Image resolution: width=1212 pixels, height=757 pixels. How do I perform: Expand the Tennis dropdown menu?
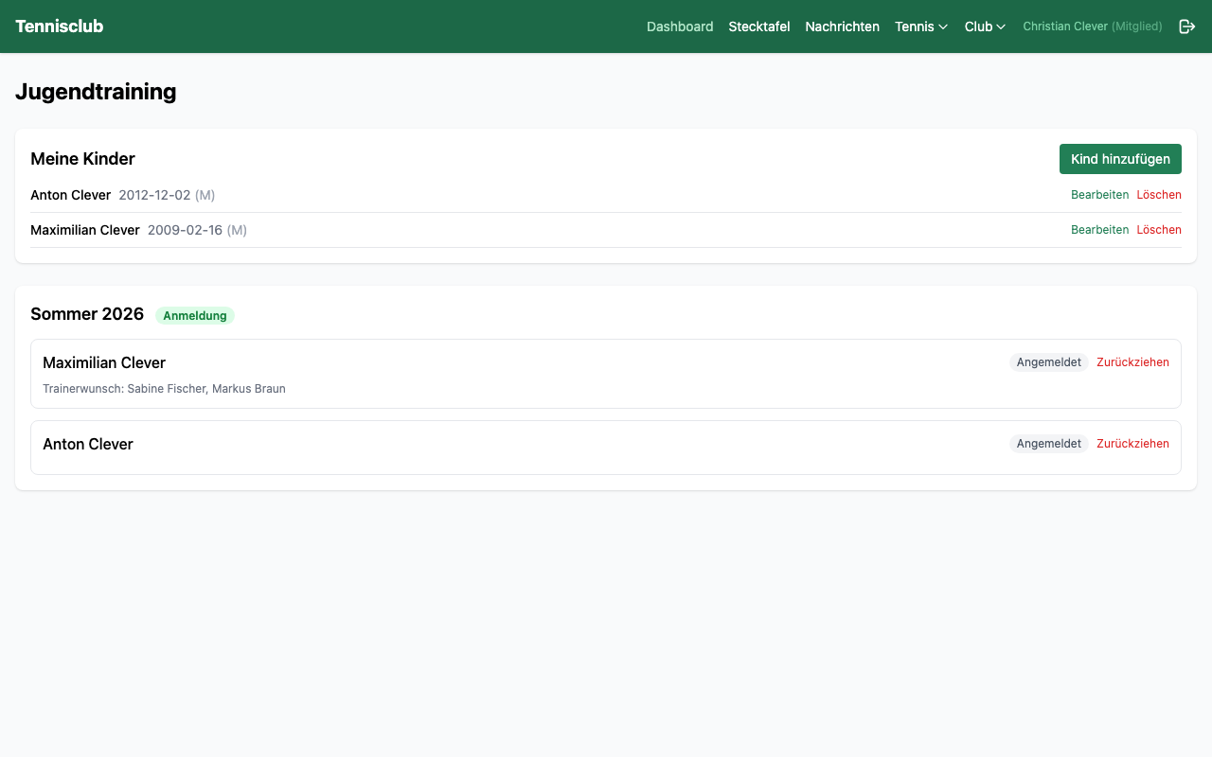tap(920, 26)
